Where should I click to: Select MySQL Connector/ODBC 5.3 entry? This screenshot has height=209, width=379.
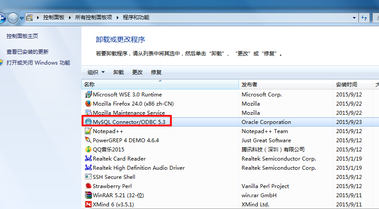click(x=129, y=122)
